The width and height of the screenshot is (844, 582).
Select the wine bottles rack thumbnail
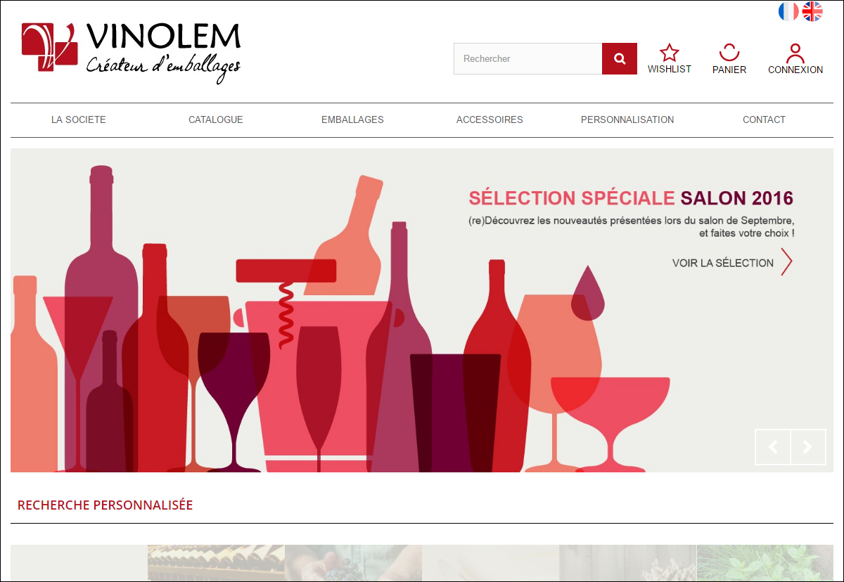point(216,562)
